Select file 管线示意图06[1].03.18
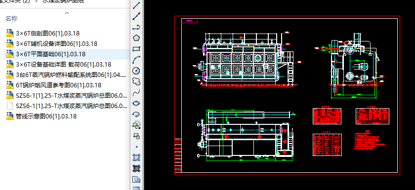 [x=46, y=116]
